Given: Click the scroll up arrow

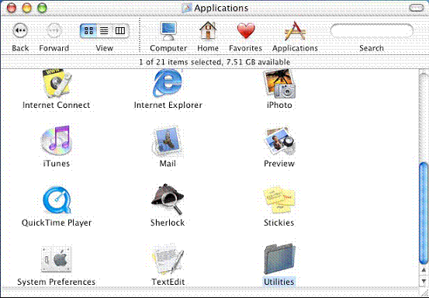Looking at the screenshot, I should tap(424, 270).
